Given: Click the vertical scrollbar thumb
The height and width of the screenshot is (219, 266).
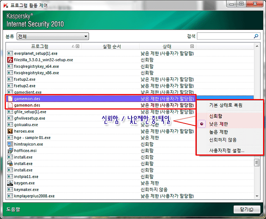Looking at the screenshot, I should tap(257, 163).
